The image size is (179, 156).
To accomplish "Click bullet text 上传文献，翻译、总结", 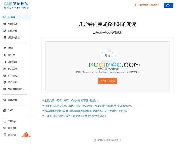I will (x=71, y=101).
